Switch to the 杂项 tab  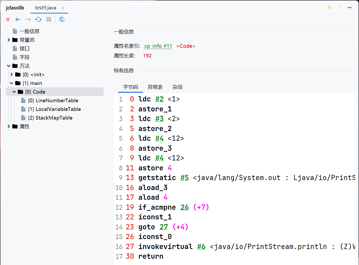(x=177, y=87)
